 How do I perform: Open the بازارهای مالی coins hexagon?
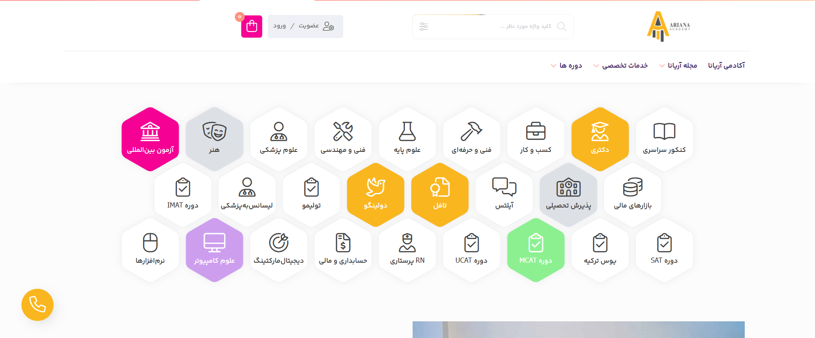(632, 195)
